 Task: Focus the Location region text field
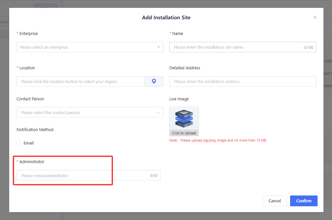(81, 81)
